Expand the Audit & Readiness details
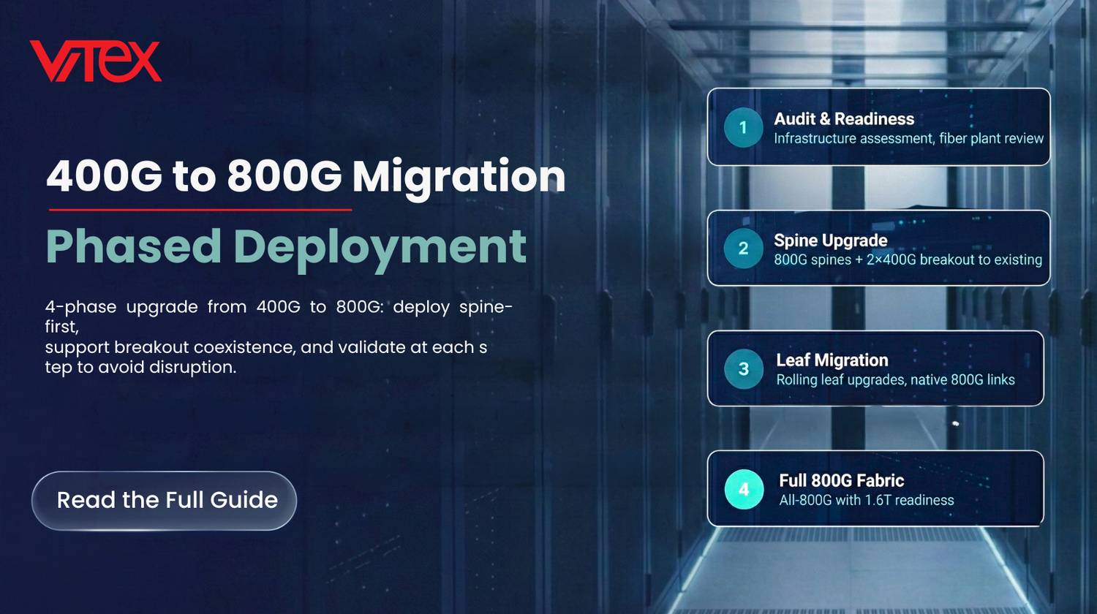 point(909,138)
